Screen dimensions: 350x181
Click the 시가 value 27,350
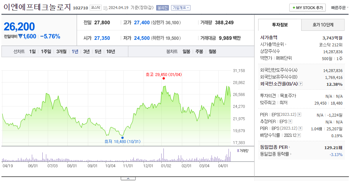[x=102, y=38]
